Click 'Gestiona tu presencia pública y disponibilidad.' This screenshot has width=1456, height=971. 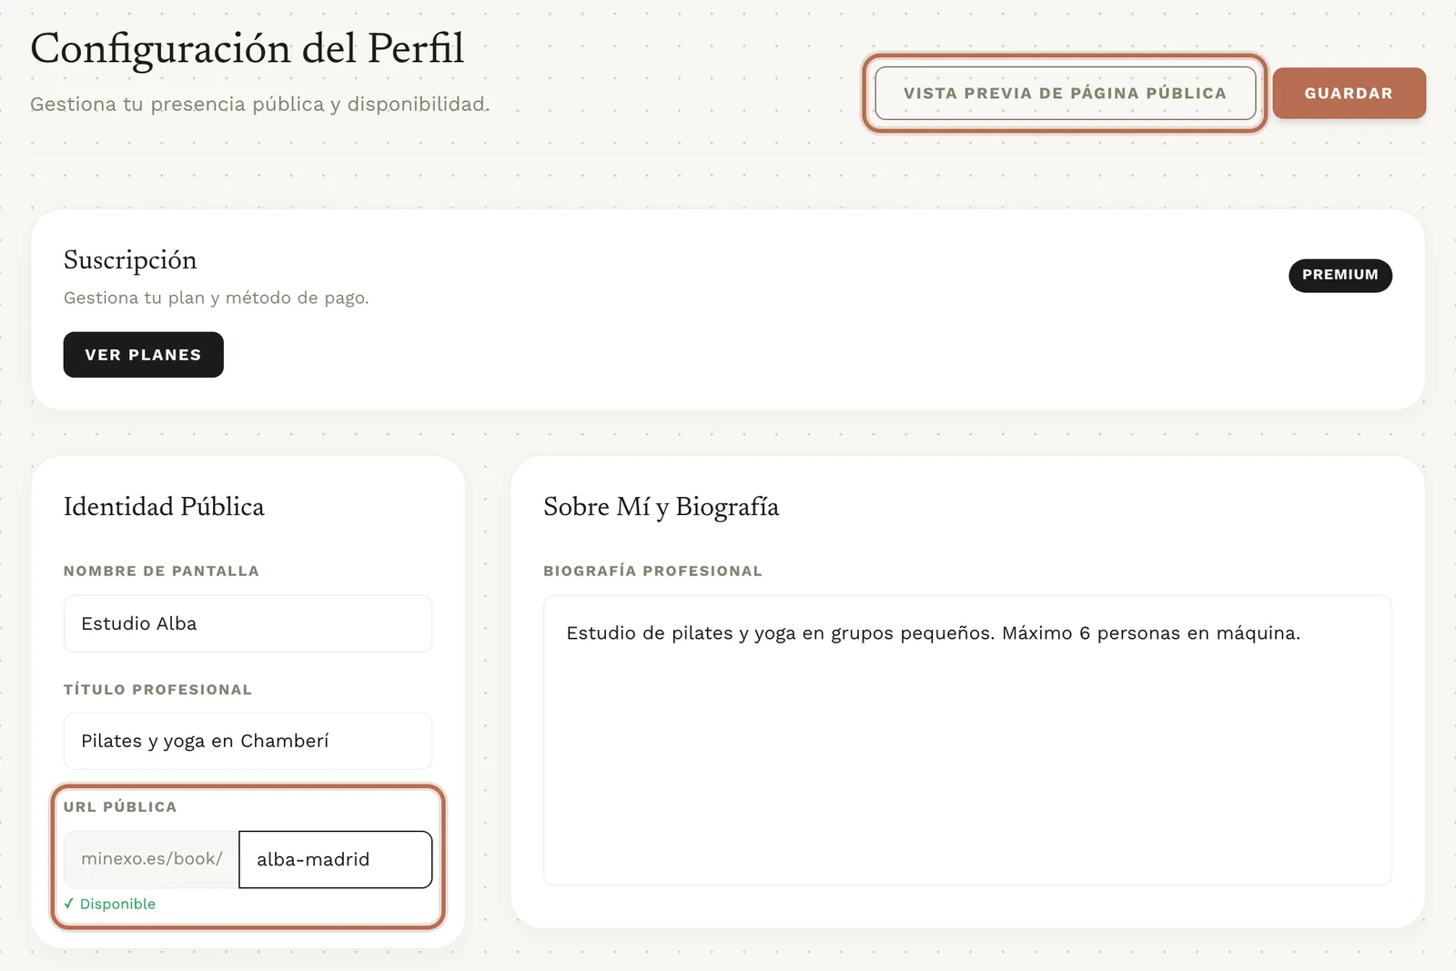(x=260, y=105)
